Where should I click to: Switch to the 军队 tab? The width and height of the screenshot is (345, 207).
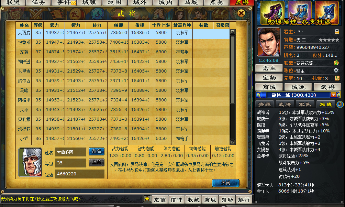pos(305,105)
